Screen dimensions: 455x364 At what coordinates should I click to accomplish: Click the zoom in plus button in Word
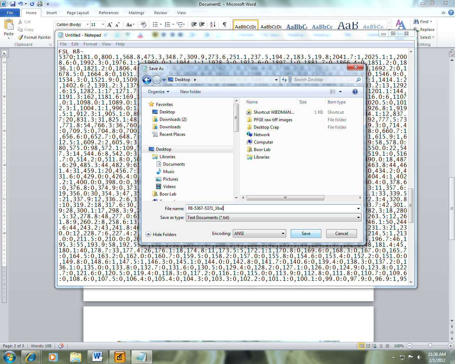(450, 346)
